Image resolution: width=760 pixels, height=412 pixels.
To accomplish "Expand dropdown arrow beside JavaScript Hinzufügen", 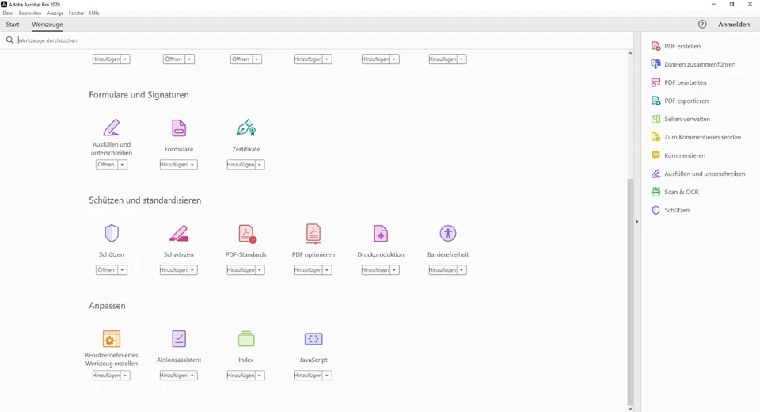I will pos(327,375).
